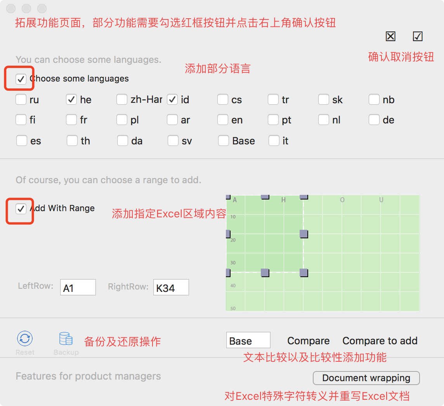Click the top-right range selection handle
This screenshot has width=444, height=406.
pos(304,197)
